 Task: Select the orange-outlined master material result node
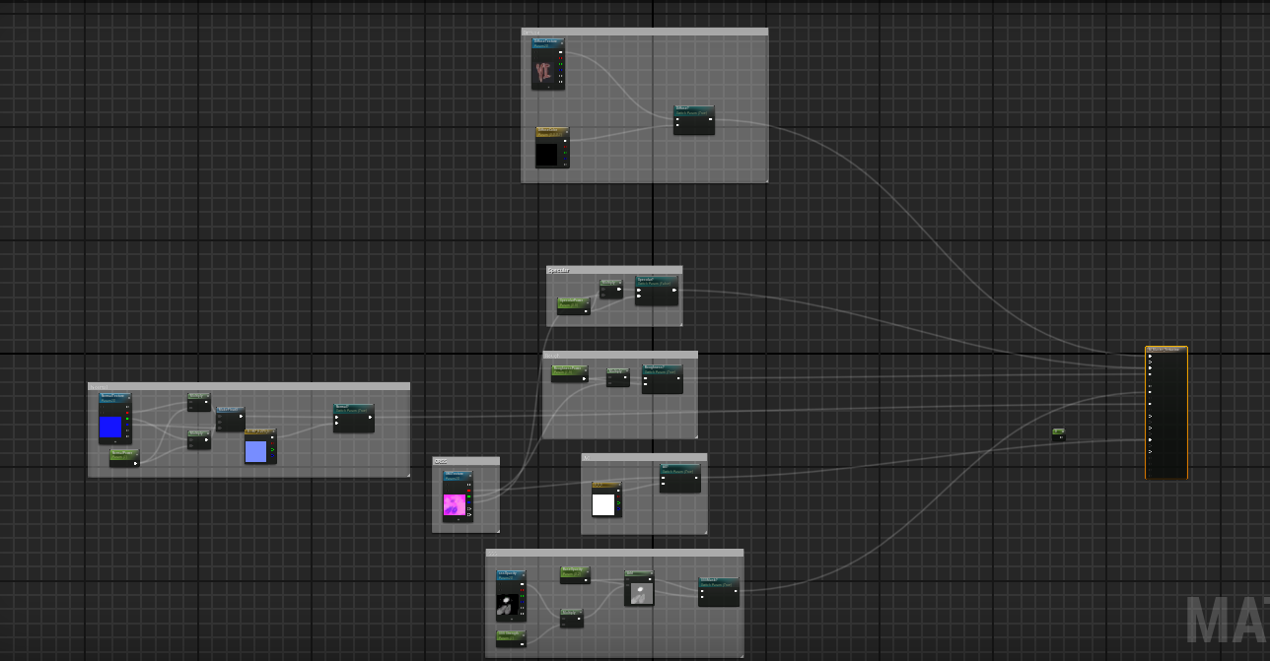[1166, 413]
